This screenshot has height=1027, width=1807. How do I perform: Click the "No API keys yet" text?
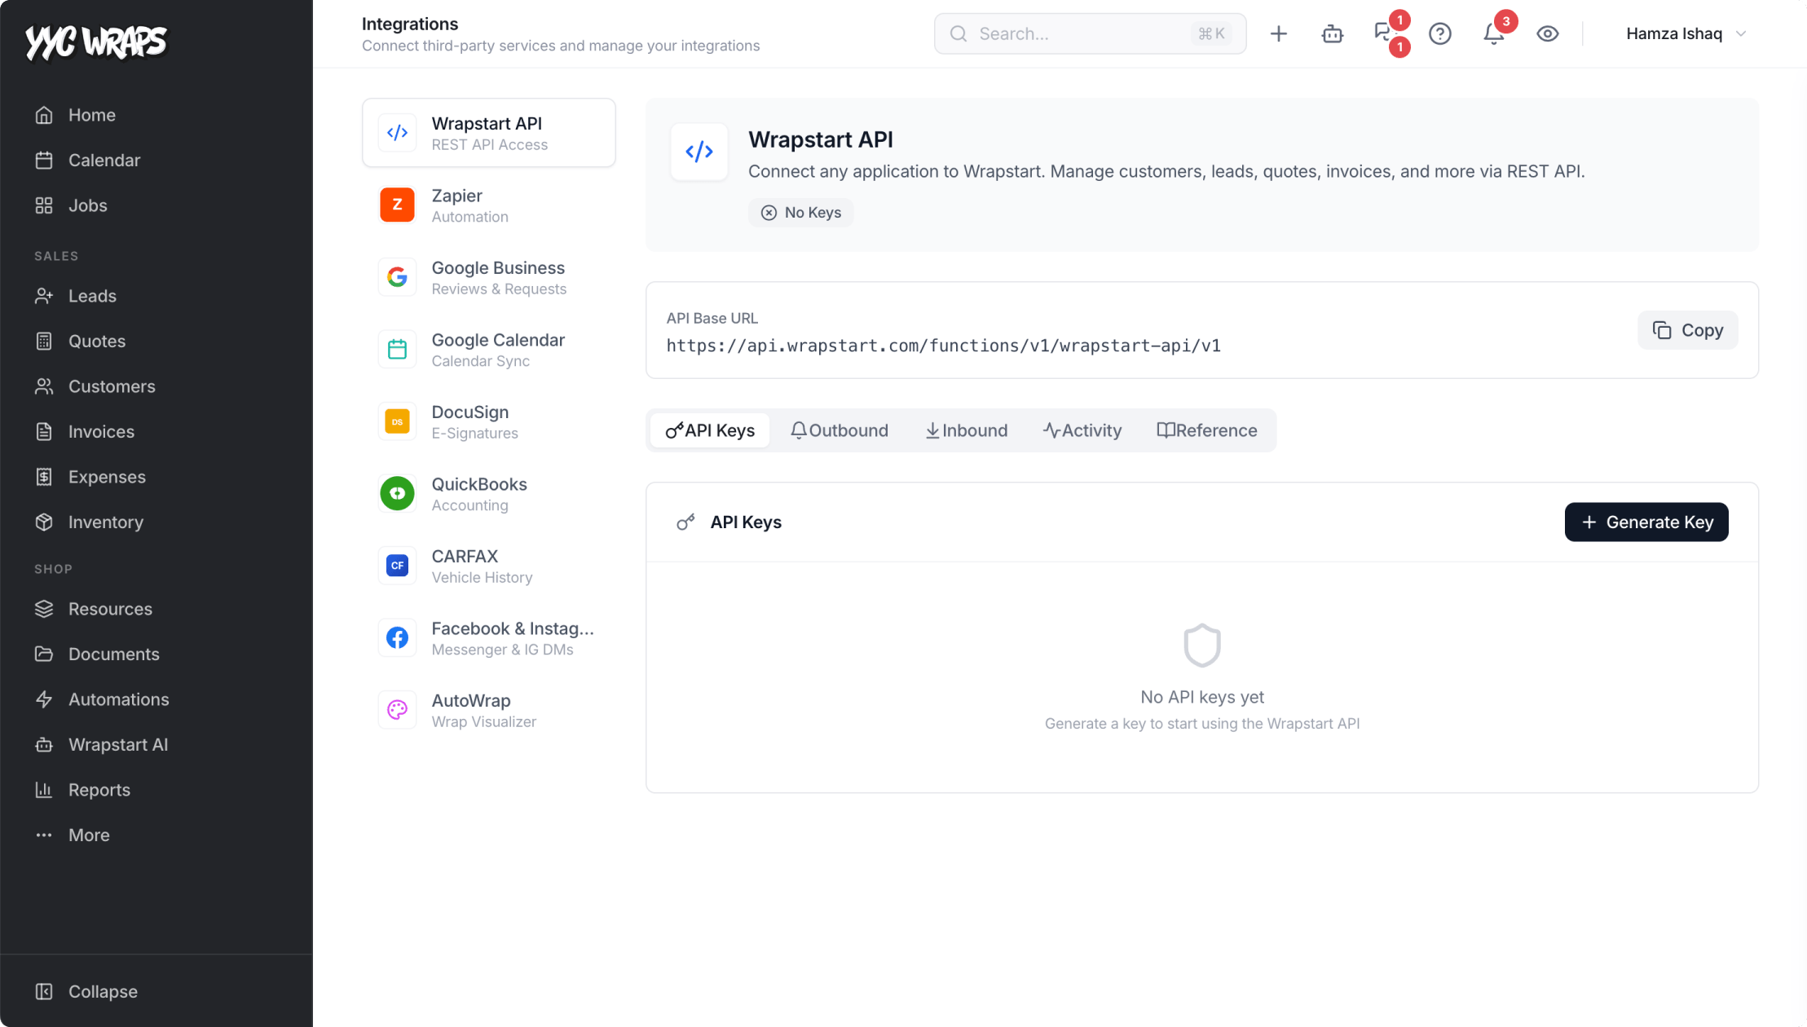click(1202, 697)
